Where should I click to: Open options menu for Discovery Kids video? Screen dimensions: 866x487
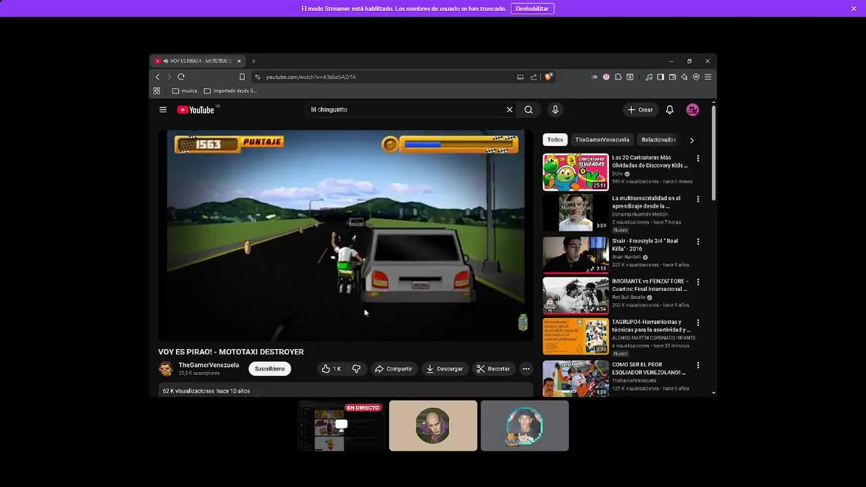698,159
